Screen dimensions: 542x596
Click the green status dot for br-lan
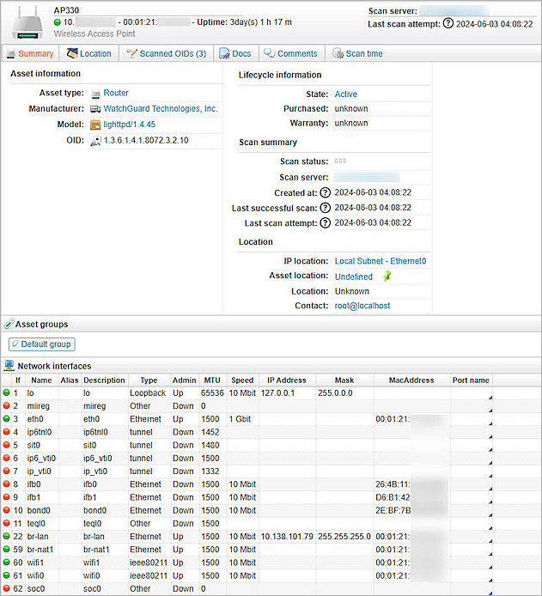click(7, 537)
